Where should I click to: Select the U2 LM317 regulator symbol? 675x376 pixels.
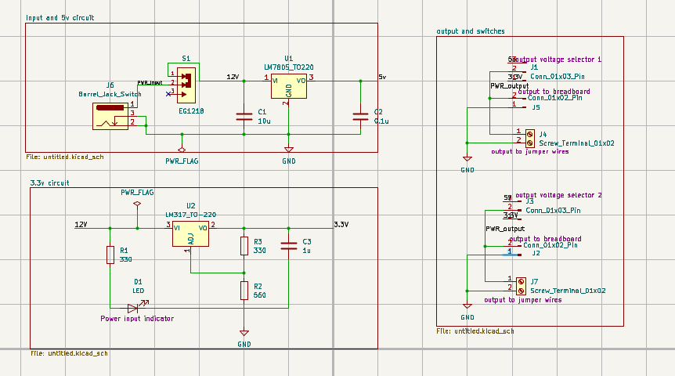pyautogui.click(x=191, y=234)
